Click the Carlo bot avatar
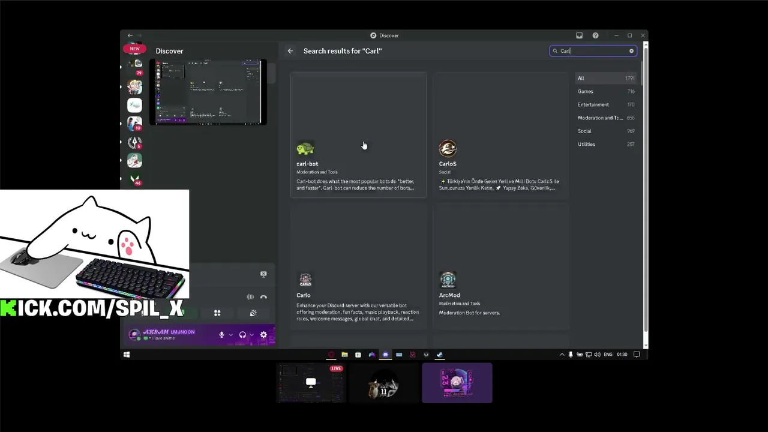This screenshot has width=768, height=432. tap(305, 280)
